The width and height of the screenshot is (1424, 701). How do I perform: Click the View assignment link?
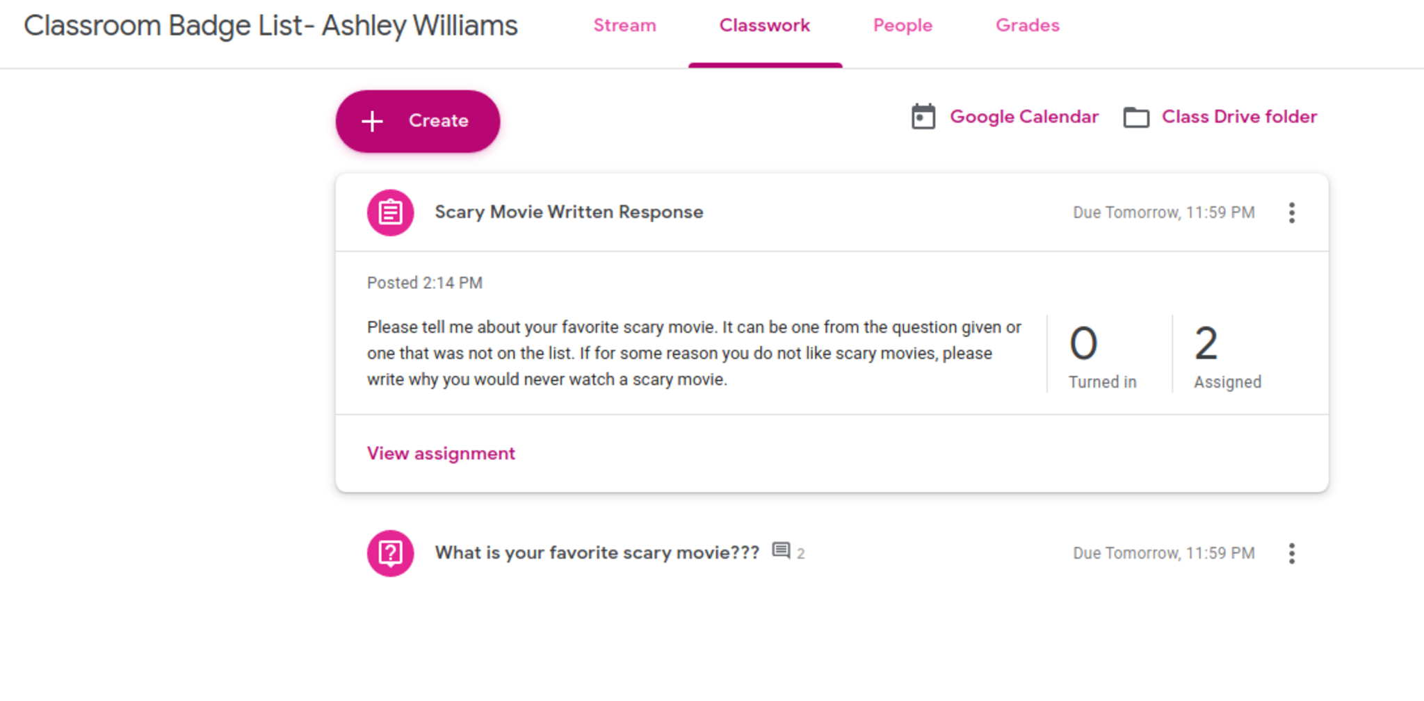coord(441,454)
